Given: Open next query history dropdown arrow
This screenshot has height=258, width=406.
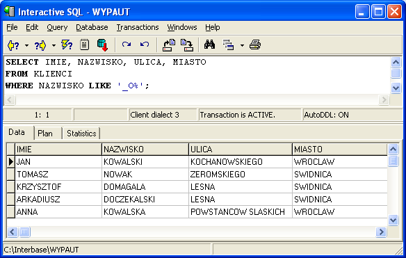Looking at the screenshot, I should coord(54,46).
